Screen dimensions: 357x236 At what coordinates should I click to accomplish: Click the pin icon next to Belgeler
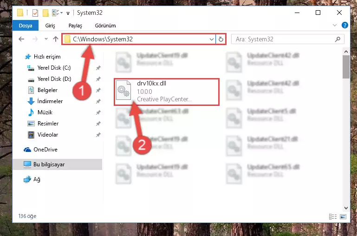pyautogui.click(x=98, y=90)
